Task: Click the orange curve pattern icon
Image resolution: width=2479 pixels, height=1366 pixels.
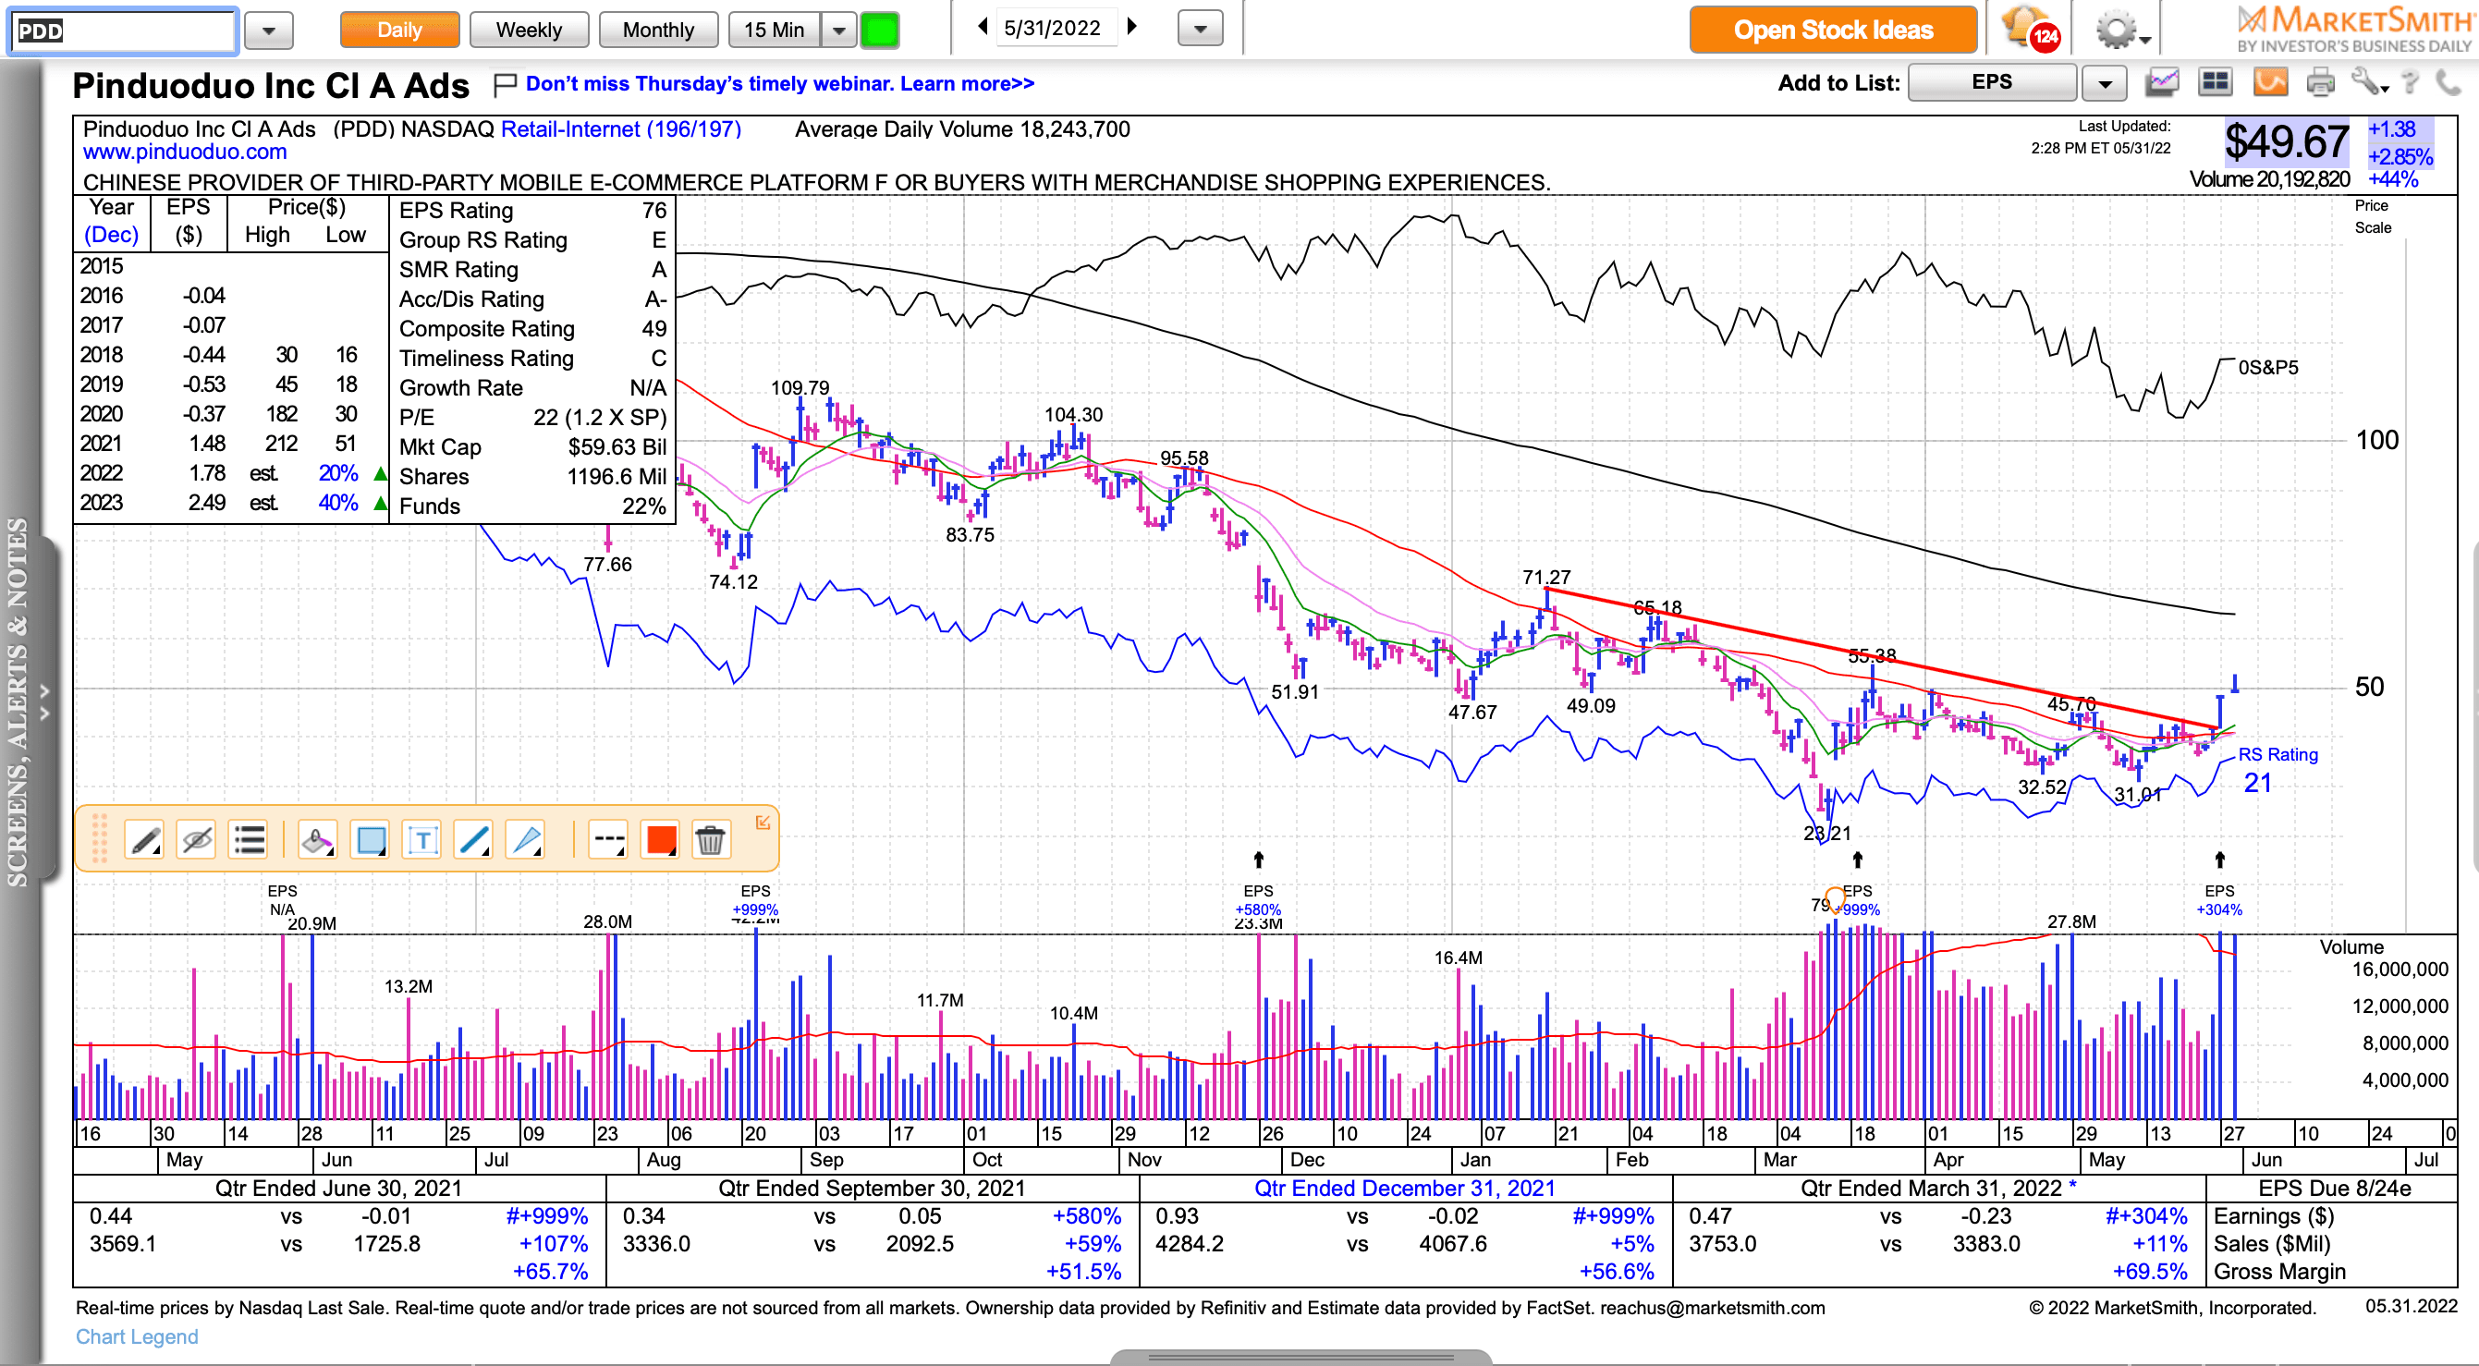Action: coord(2270,83)
